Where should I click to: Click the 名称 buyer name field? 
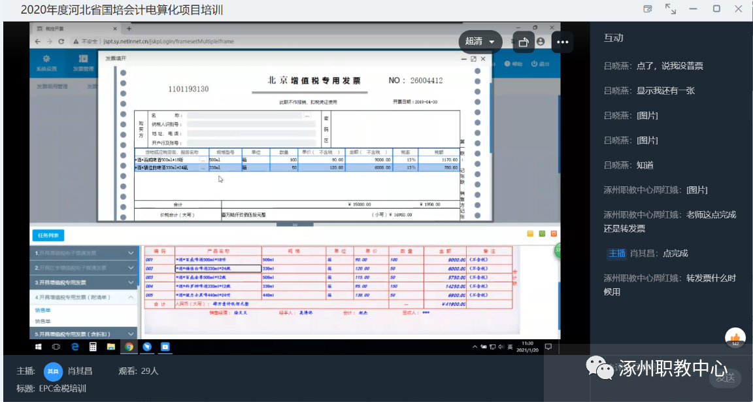click(244, 116)
